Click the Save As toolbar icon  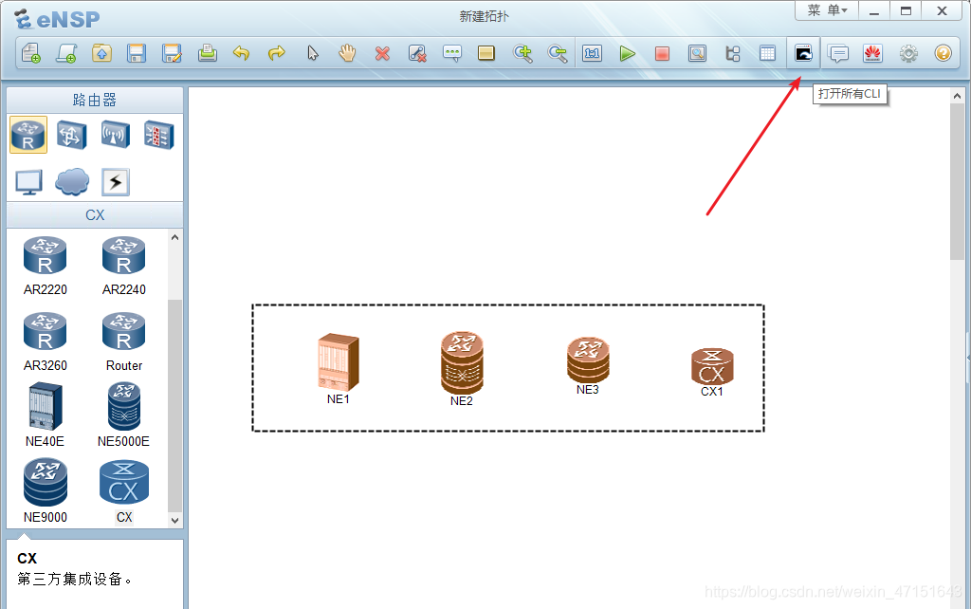coord(172,53)
